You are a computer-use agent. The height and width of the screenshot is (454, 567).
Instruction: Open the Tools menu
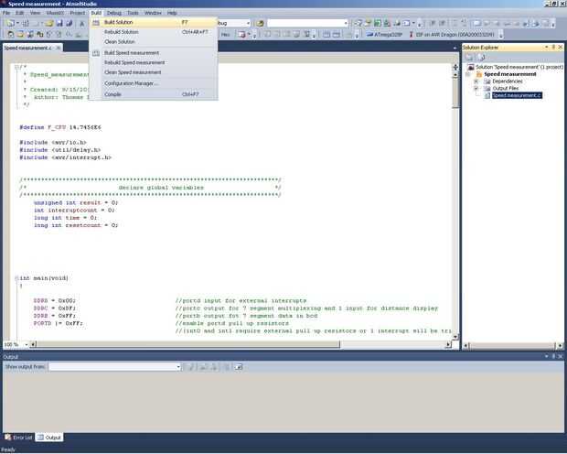[x=133, y=13]
